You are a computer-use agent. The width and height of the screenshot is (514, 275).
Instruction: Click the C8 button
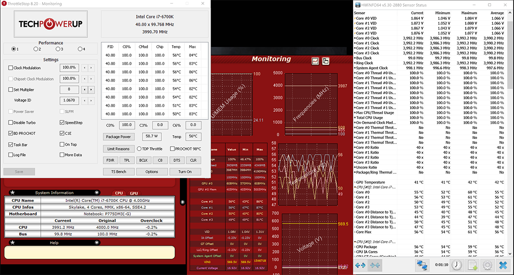click(160, 160)
